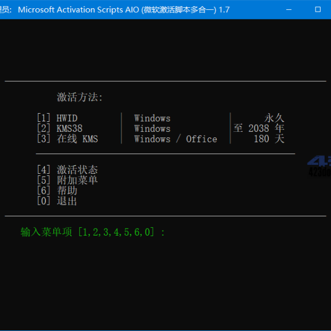Click the '180 天' duration text

(269, 138)
